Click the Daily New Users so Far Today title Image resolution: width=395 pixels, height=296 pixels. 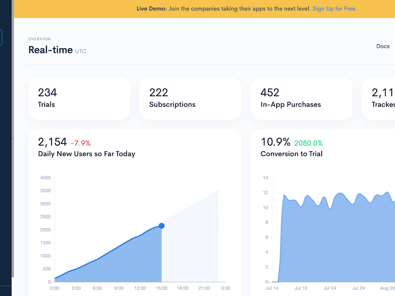tap(86, 154)
